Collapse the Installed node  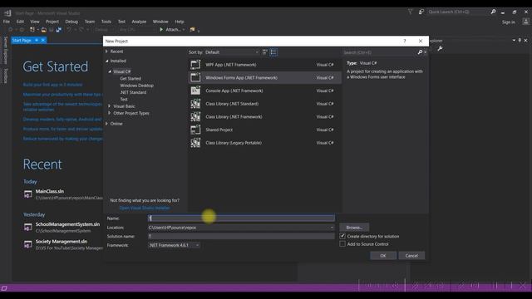click(x=107, y=61)
